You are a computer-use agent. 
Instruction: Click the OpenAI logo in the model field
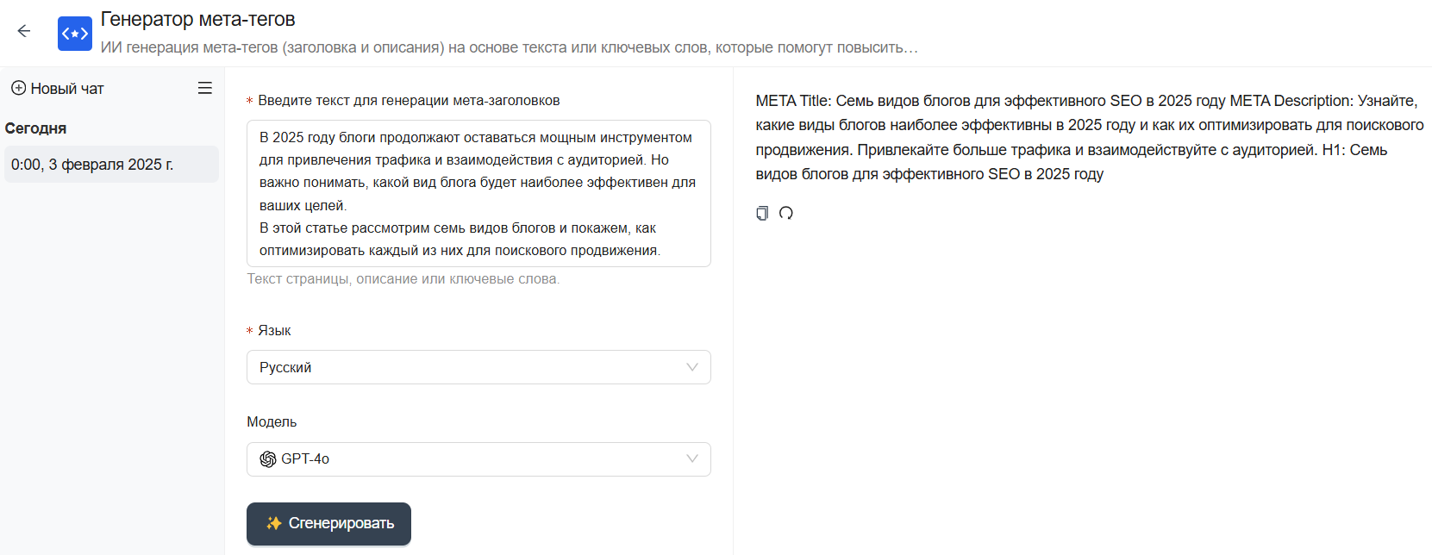click(268, 459)
